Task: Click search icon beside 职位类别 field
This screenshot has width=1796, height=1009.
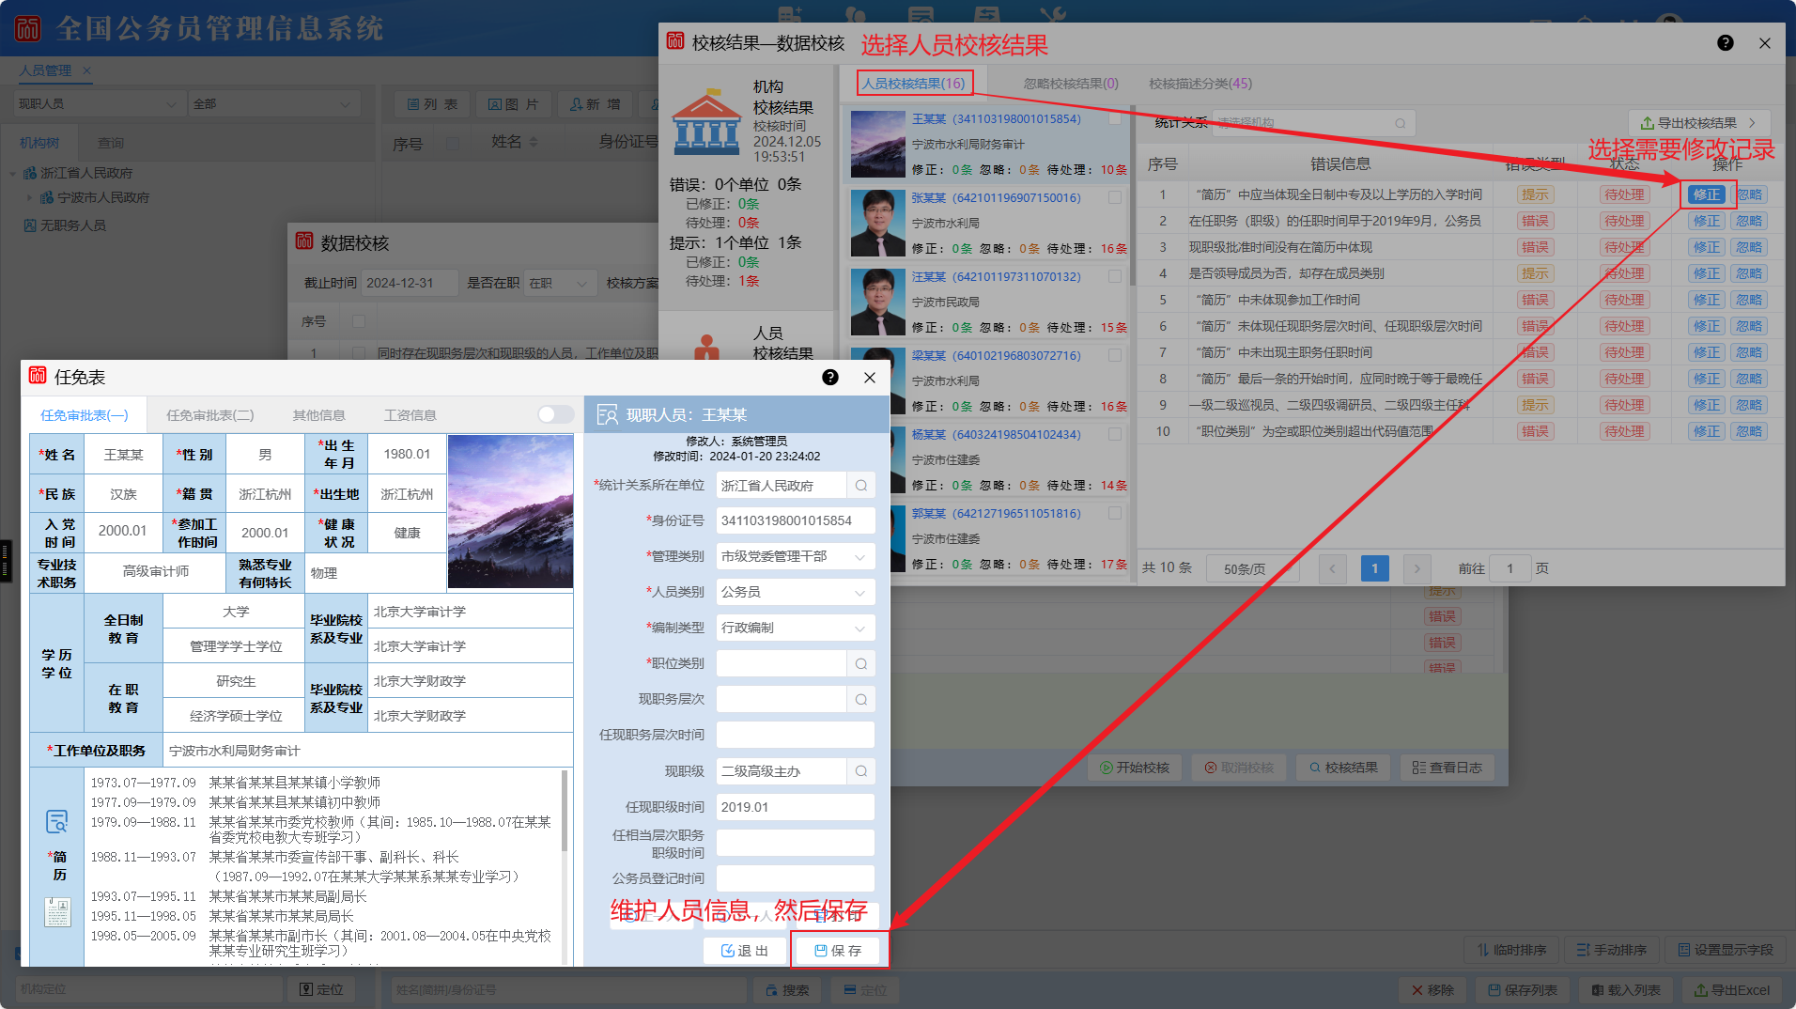Action: [x=860, y=664]
